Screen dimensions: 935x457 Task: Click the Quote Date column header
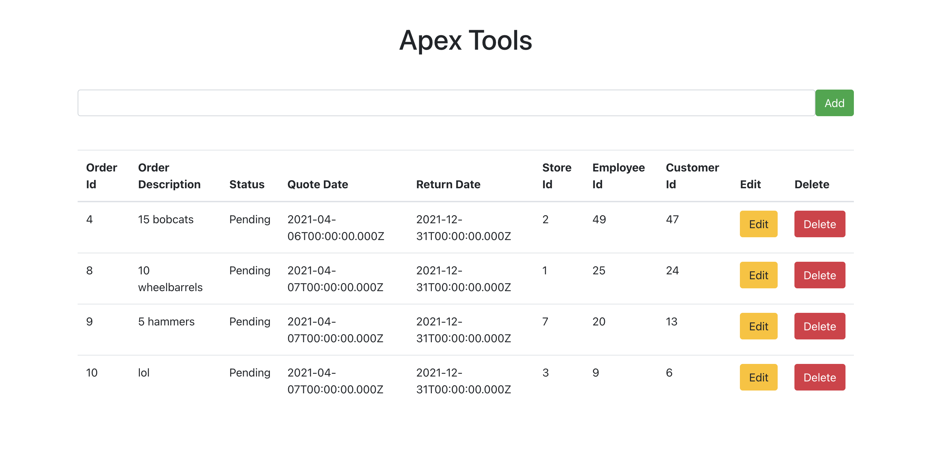317,184
